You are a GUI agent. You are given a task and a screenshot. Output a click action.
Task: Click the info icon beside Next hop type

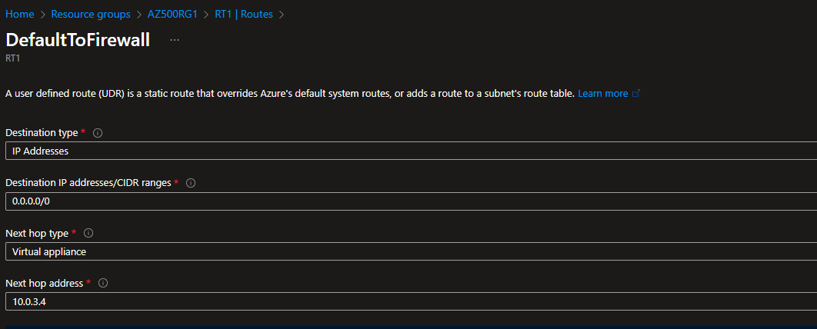88,233
